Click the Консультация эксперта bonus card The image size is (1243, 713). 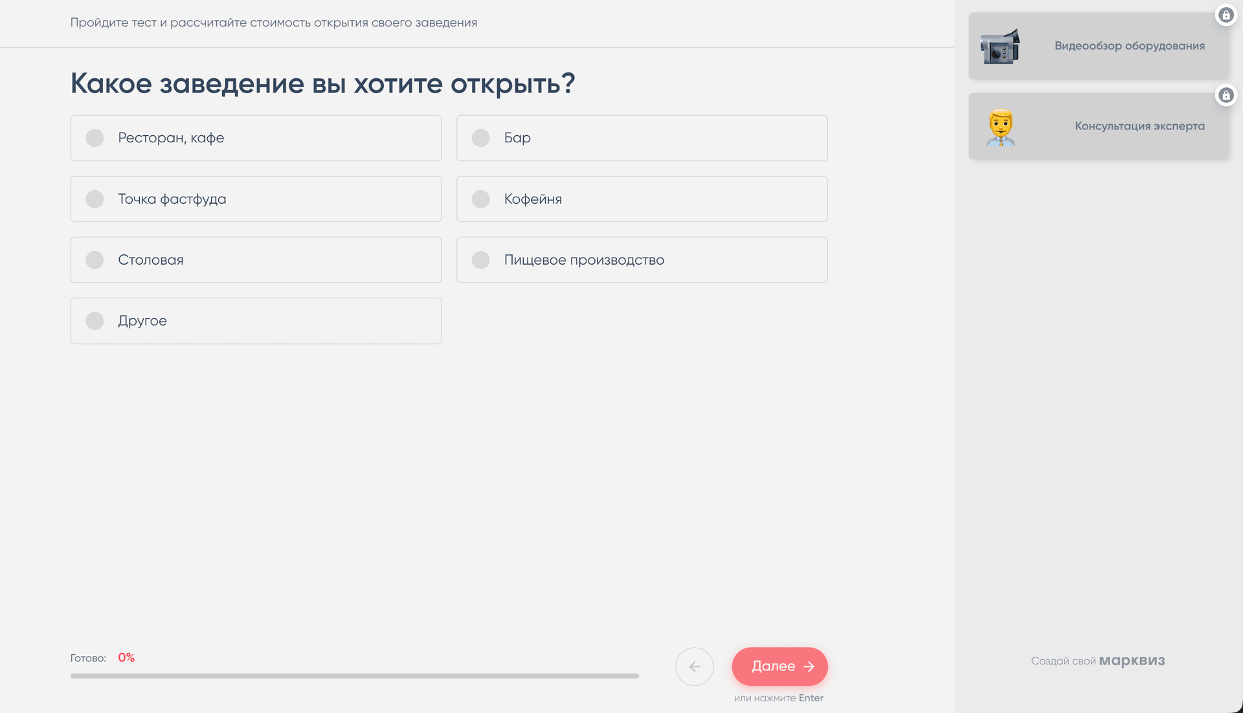pyautogui.click(x=1139, y=126)
